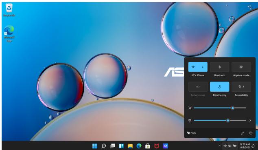Image resolution: width=258 pixels, height=150 pixels.
Task: Show hidden tray icons chevron
Action: tap(219, 146)
